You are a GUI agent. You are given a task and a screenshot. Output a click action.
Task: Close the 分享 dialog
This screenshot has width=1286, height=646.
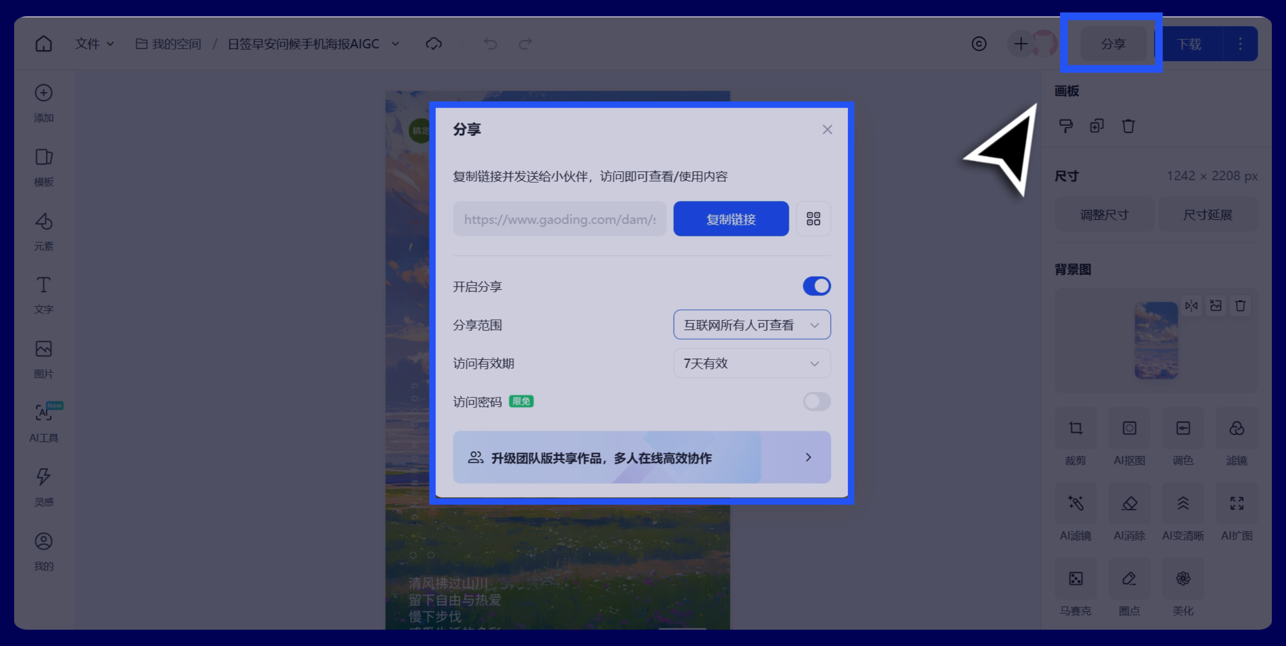pos(827,129)
